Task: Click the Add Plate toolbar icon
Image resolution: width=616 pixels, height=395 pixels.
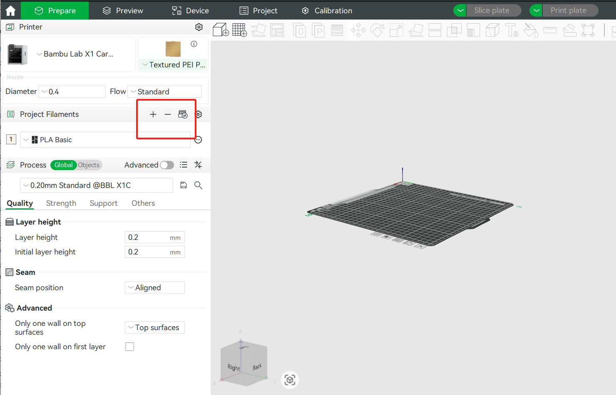Action: [x=239, y=30]
